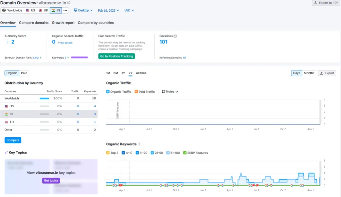Click US row keywords count 4
341x197 pixels.
coord(95,106)
